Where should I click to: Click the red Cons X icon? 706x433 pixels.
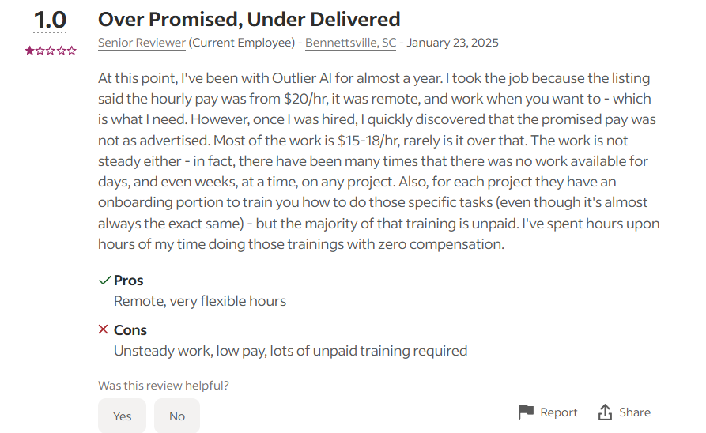(103, 329)
